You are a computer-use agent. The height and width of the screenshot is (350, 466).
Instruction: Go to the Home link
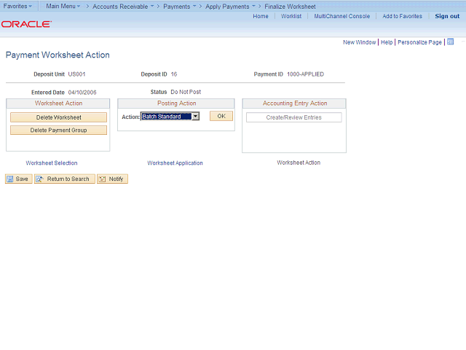coord(261,16)
